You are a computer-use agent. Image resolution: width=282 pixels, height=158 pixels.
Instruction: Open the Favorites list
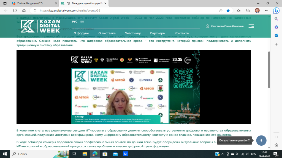point(239,11)
